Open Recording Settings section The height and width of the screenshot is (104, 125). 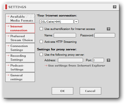click(20, 58)
